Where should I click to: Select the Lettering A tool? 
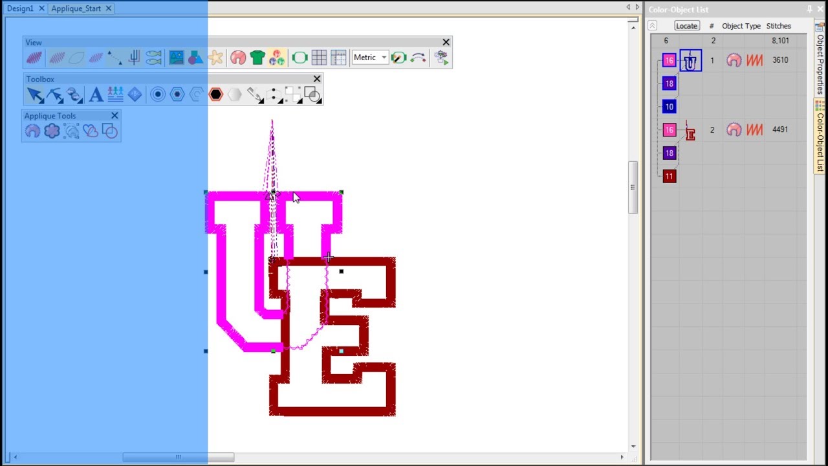click(96, 95)
